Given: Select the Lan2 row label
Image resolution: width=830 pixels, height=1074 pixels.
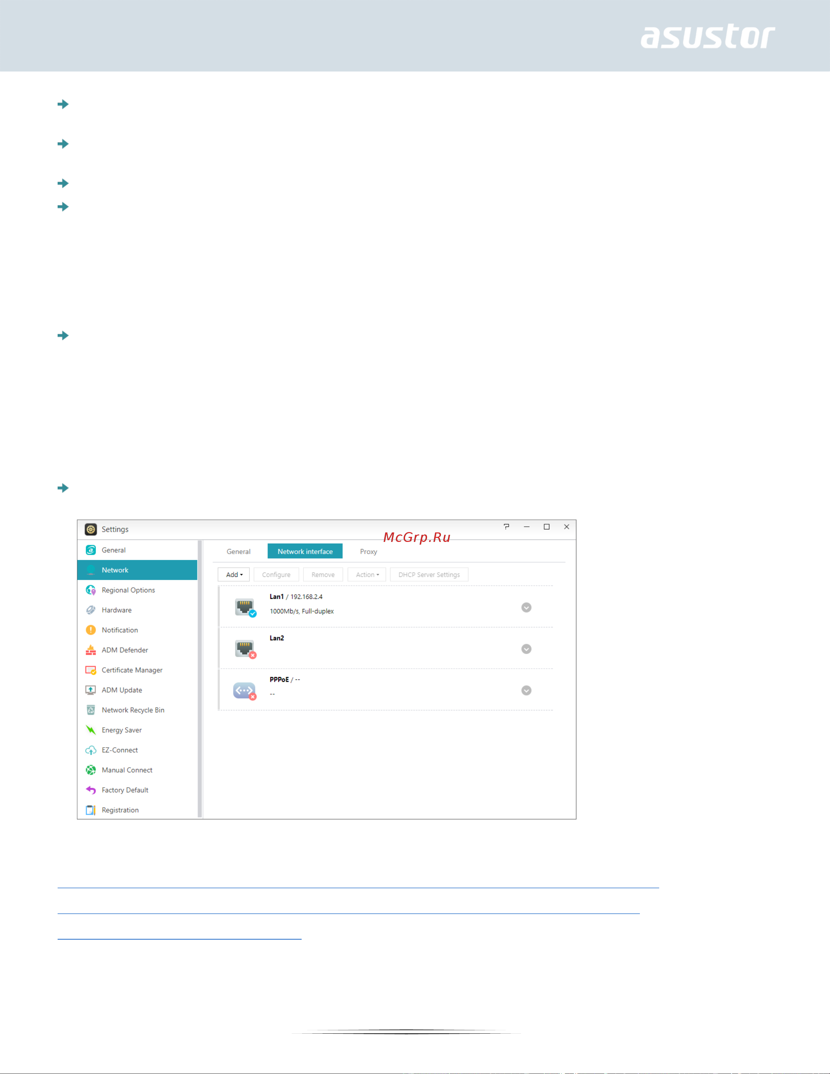Looking at the screenshot, I should pos(277,638).
